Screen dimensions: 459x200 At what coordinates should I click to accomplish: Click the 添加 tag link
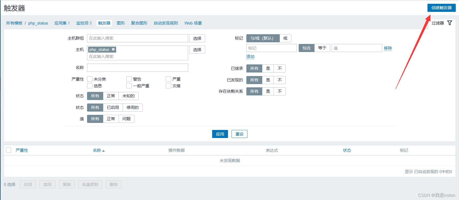click(250, 57)
